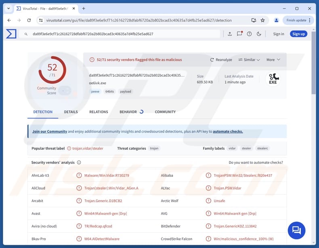The height and width of the screenshot is (248, 319).
Task: Open the automate checks link
Action: point(228,131)
